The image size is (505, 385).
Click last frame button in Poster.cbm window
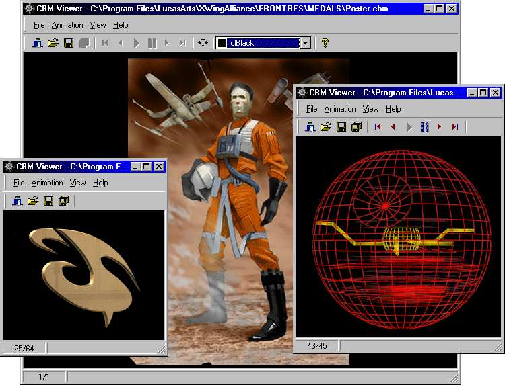click(182, 43)
